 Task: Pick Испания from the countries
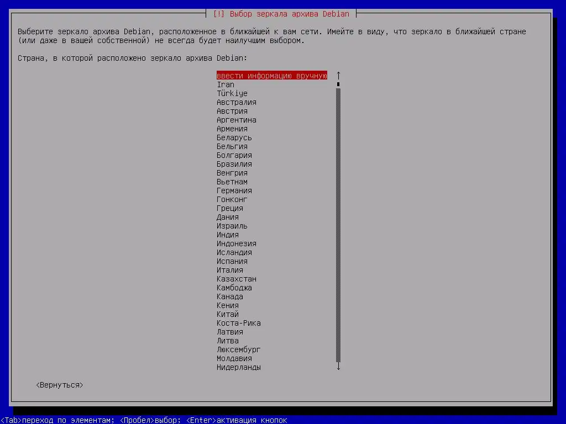(232, 261)
